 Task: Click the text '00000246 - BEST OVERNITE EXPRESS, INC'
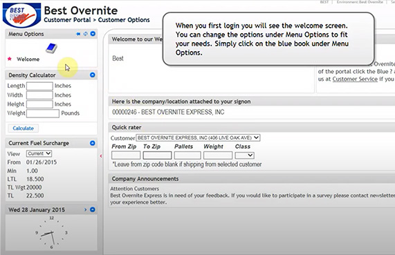(x=168, y=112)
